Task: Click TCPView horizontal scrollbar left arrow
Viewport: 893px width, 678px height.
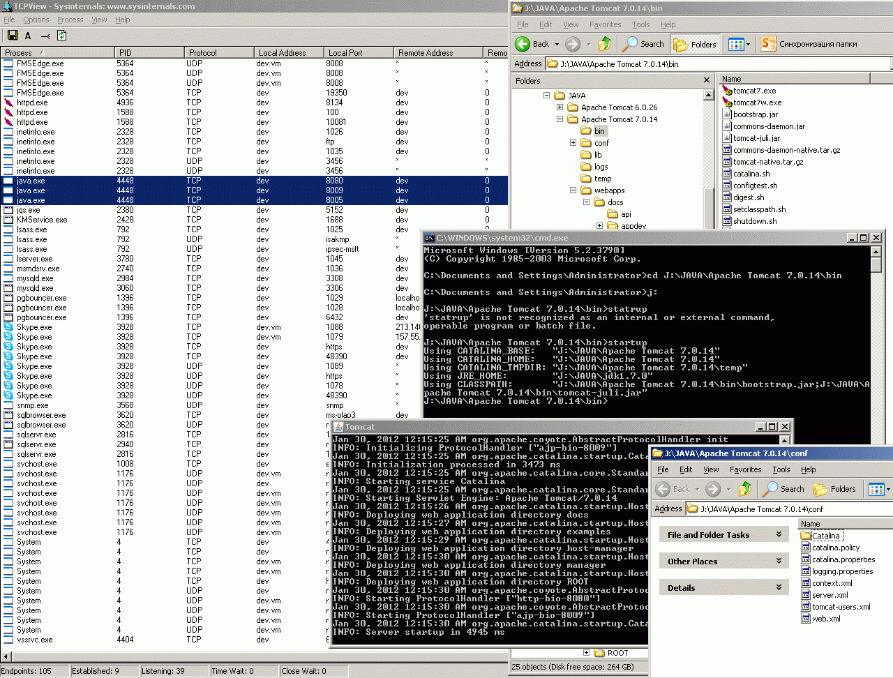Action: pos(6,656)
